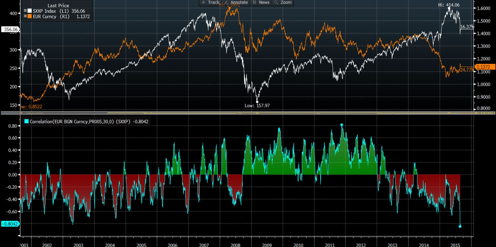Select the Zoom toolbar label

coord(286,2)
